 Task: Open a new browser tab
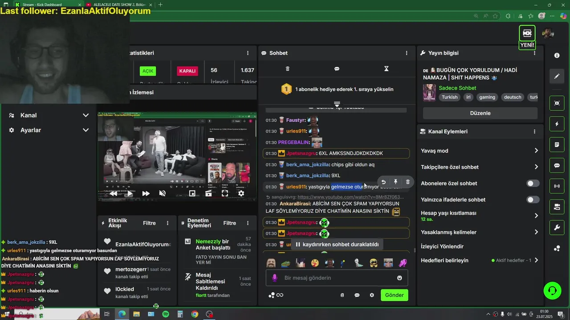click(160, 5)
